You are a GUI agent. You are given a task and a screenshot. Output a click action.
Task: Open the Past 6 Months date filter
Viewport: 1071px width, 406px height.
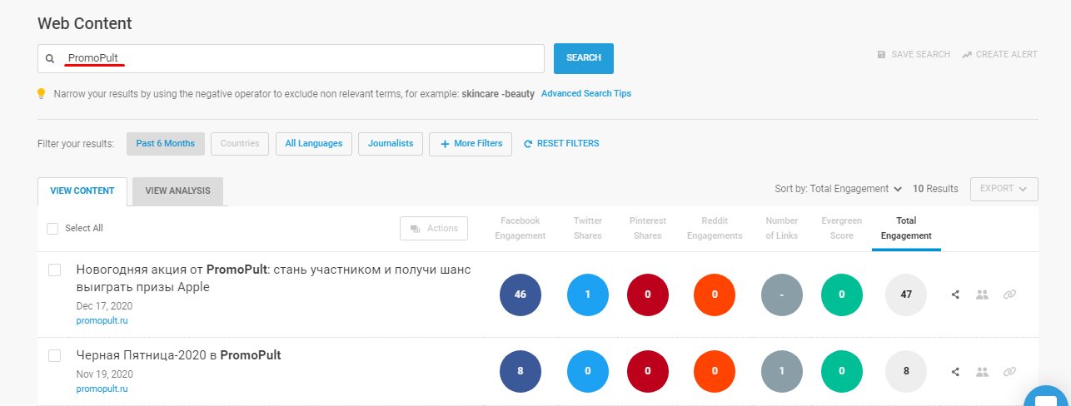pyautogui.click(x=166, y=143)
